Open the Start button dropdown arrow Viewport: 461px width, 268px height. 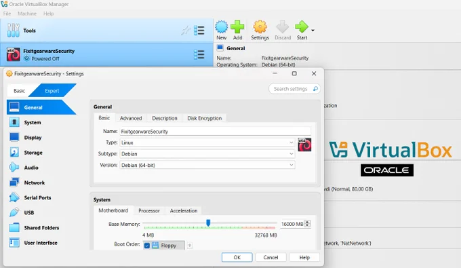[x=313, y=31]
